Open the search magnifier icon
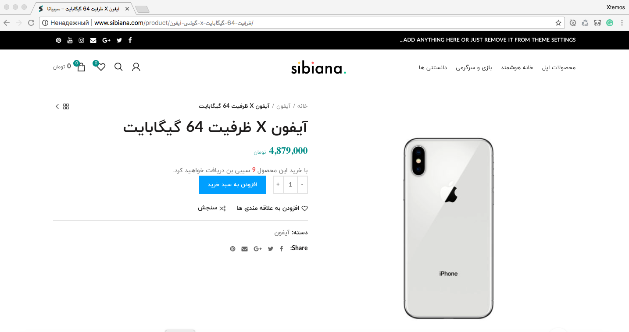The image size is (629, 332). click(118, 67)
